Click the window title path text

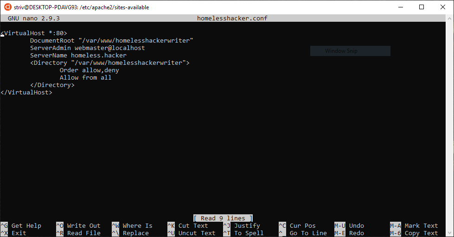[x=81, y=7]
